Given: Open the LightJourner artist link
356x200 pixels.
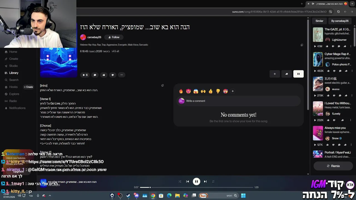Looking at the screenshot, I should click(x=339, y=40).
